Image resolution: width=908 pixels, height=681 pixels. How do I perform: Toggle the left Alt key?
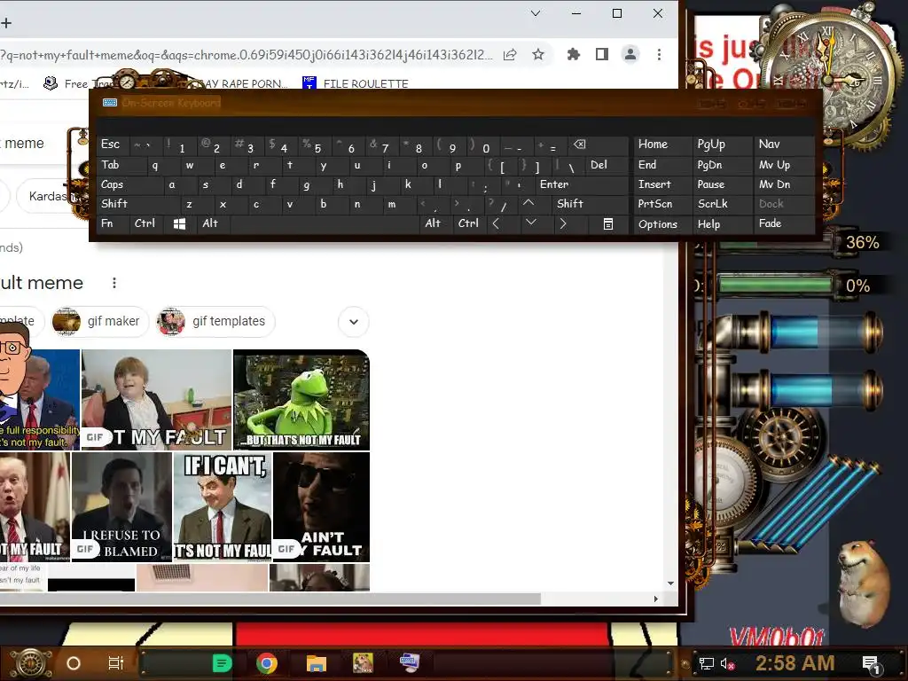point(213,223)
